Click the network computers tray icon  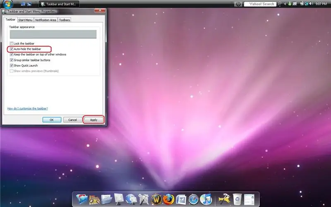coord(295,4)
